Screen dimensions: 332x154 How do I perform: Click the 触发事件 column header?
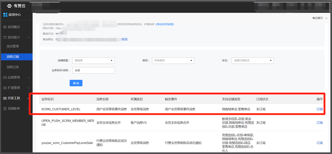(171, 99)
